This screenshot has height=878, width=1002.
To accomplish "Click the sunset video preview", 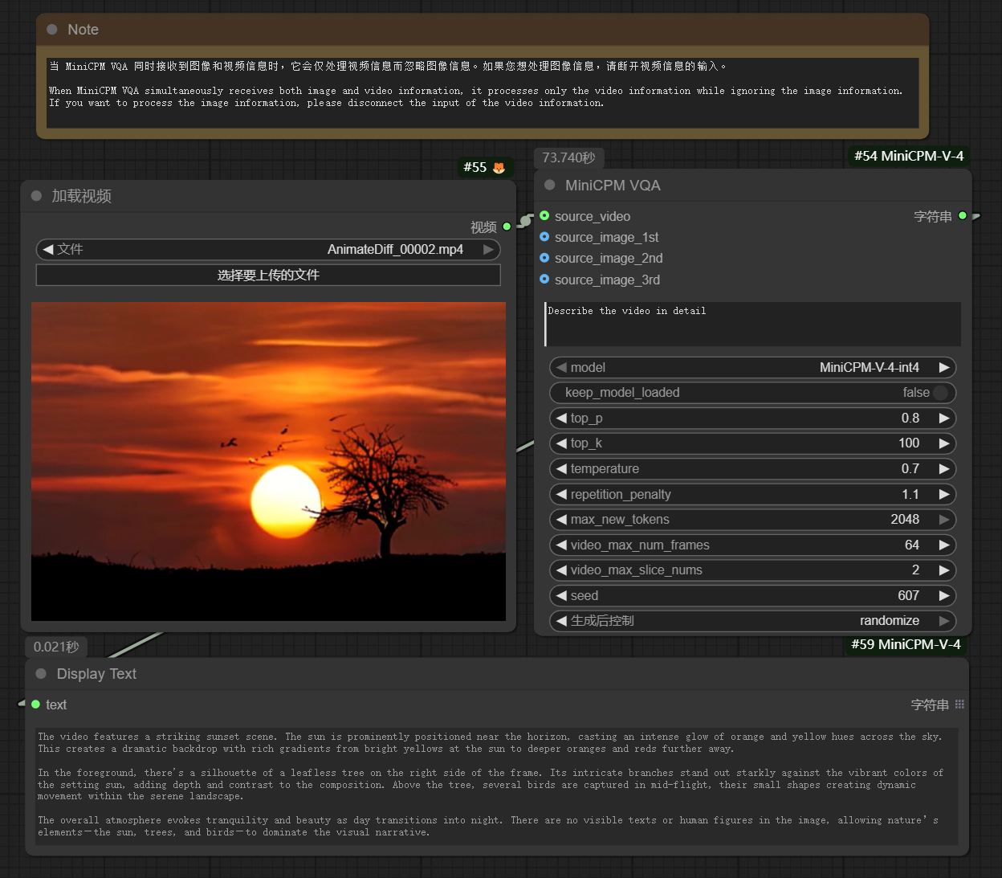I will pos(268,461).
